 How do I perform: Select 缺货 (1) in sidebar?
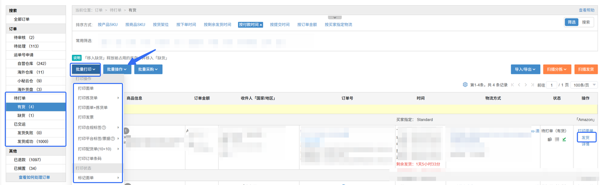(x=36, y=115)
